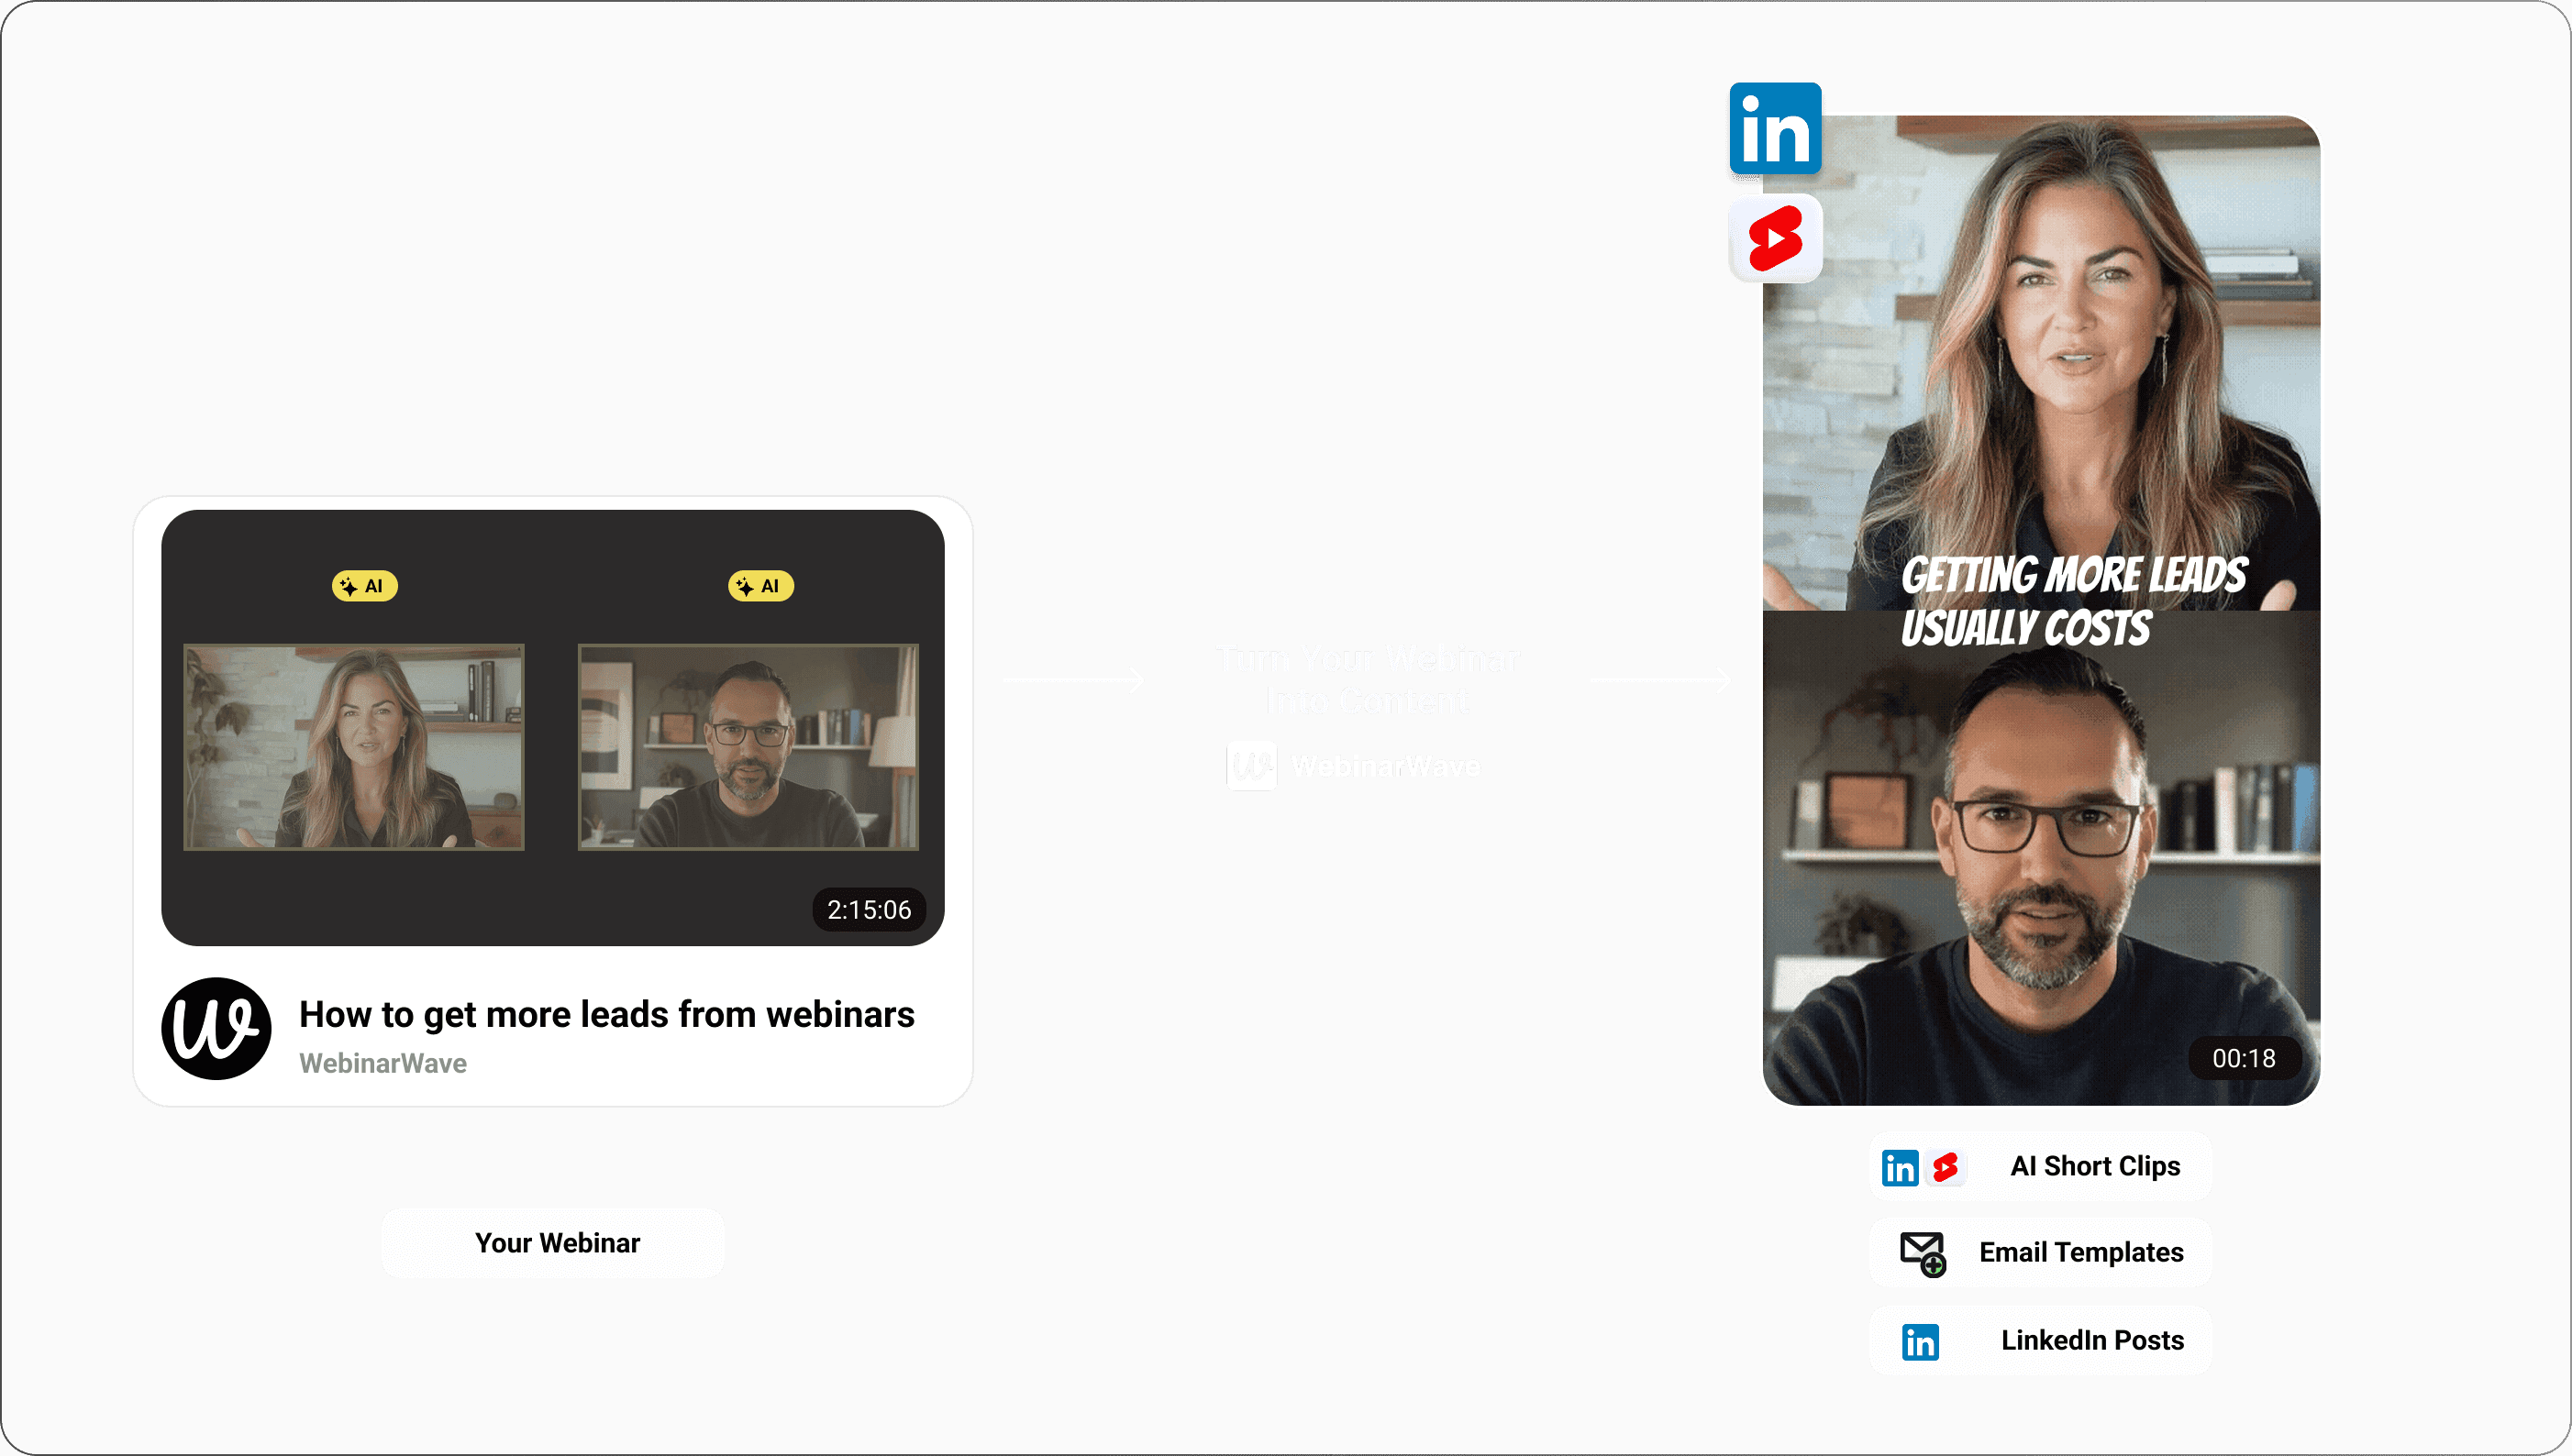Click the large YouTube Shorts icon

(1775, 238)
